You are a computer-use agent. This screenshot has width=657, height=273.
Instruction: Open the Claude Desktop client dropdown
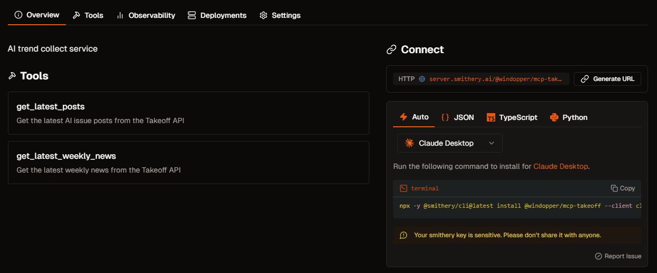point(450,143)
